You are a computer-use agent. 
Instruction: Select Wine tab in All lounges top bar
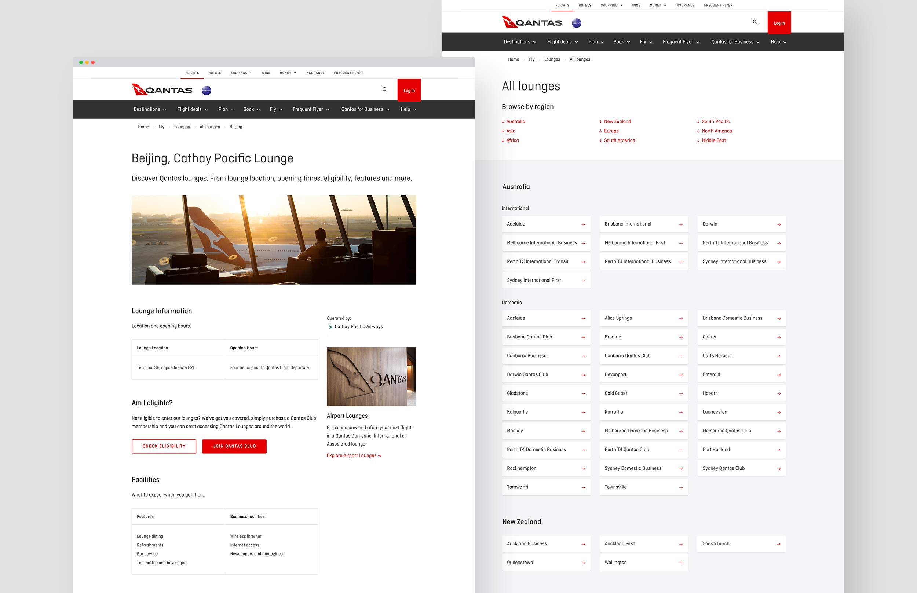coord(636,6)
